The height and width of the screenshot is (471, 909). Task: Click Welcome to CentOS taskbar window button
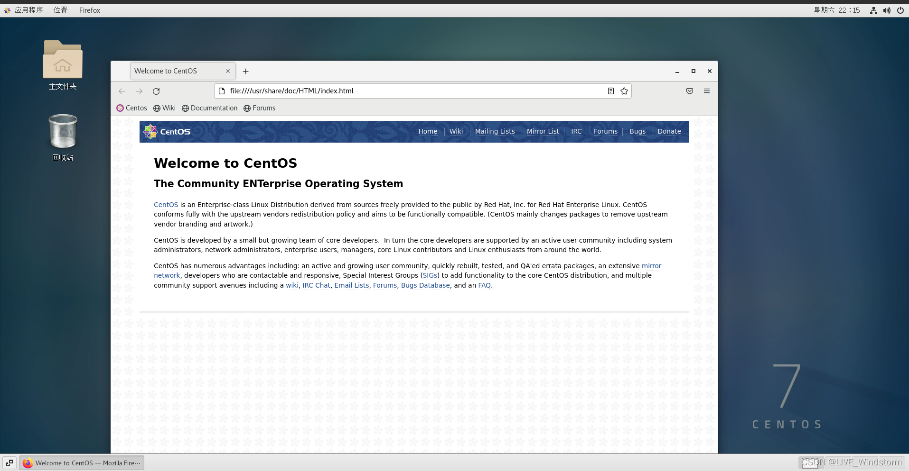(82, 463)
